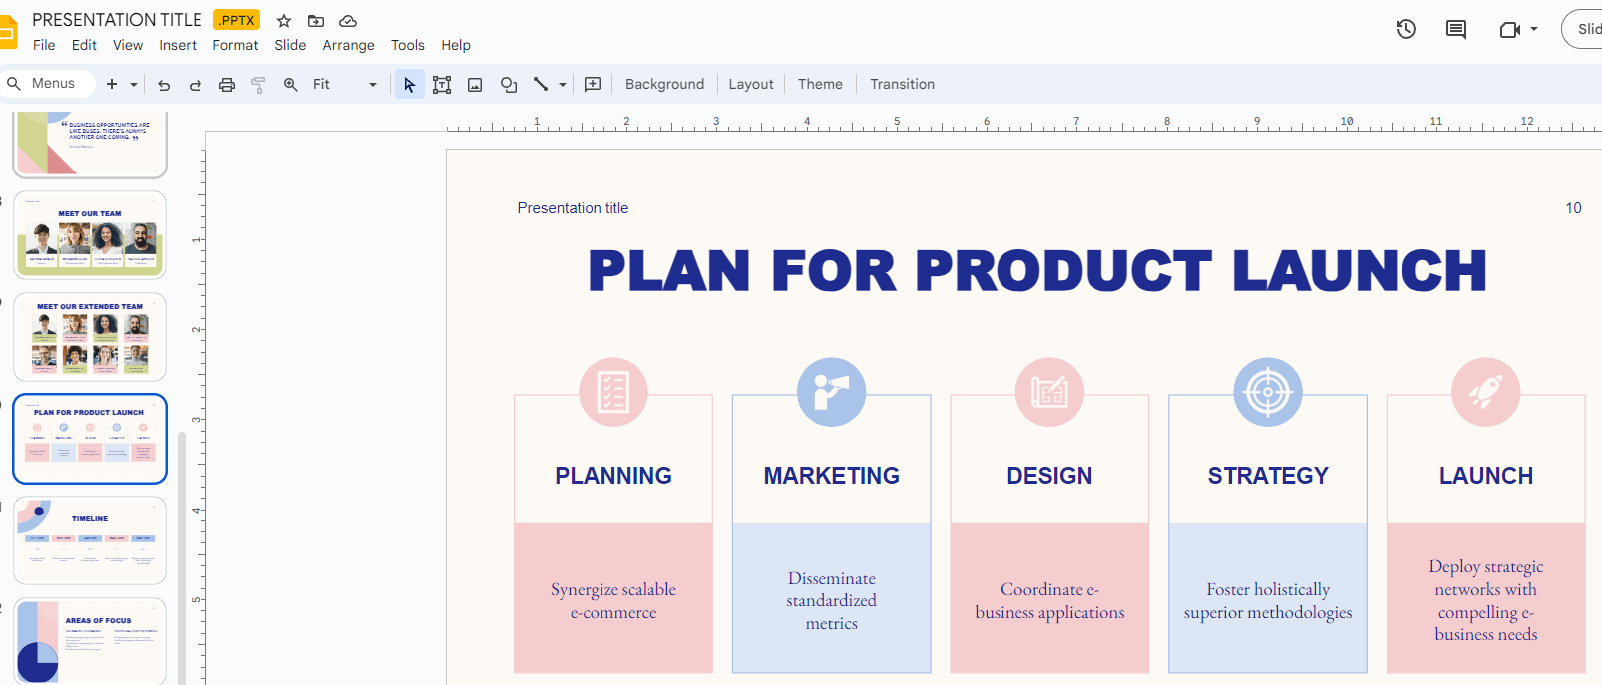Select the Meet Our Extended Team thumbnail
Image resolution: width=1602 pixels, height=685 pixels.
90,337
